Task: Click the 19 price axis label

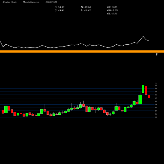Action: pos(156,117)
